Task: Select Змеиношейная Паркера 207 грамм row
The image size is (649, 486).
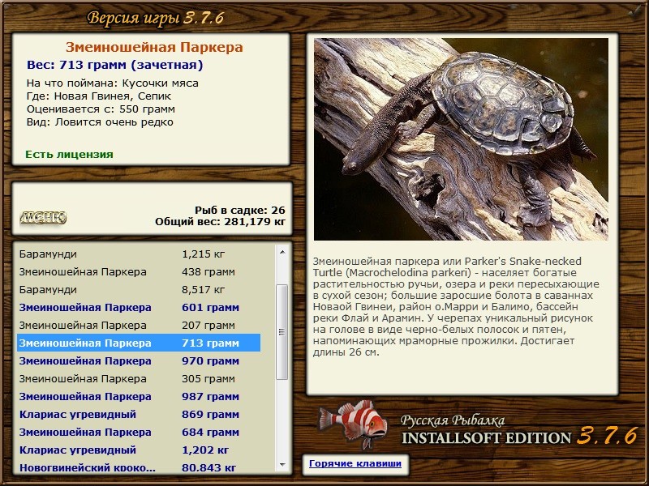Action: click(139, 326)
